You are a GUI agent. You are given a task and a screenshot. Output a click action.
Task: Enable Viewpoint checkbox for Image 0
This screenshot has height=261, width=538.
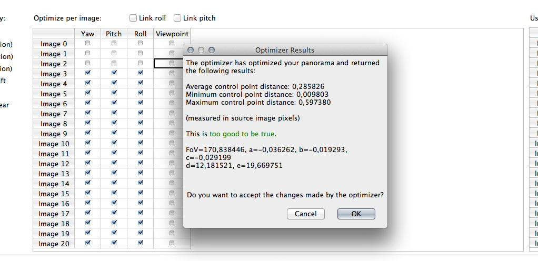pyautogui.click(x=172, y=44)
